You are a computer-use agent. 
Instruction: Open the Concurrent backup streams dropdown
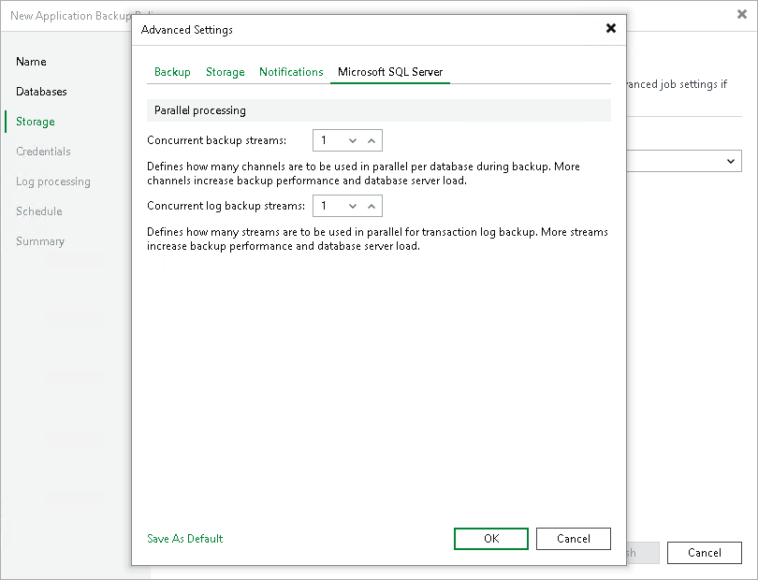(351, 139)
